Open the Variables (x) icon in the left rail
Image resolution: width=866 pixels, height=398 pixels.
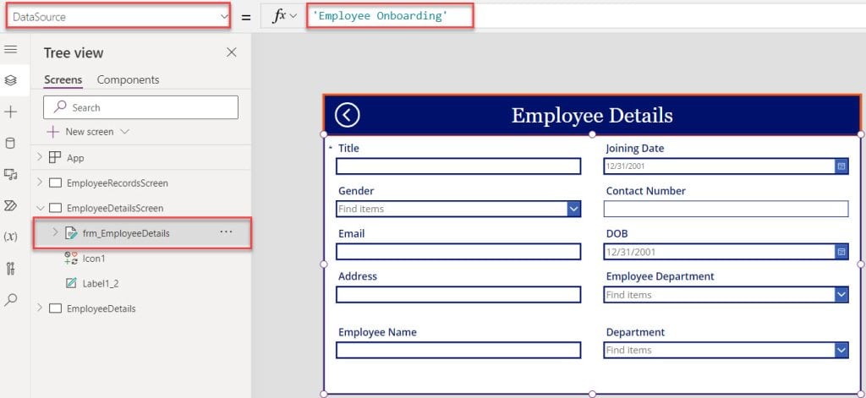pyautogui.click(x=10, y=237)
